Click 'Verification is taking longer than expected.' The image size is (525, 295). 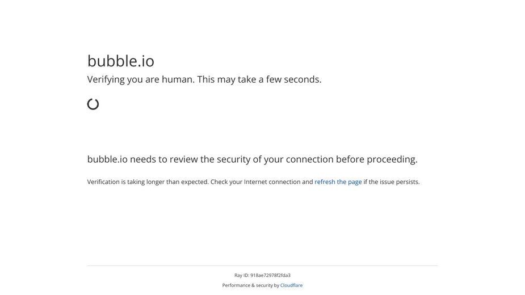(x=148, y=182)
